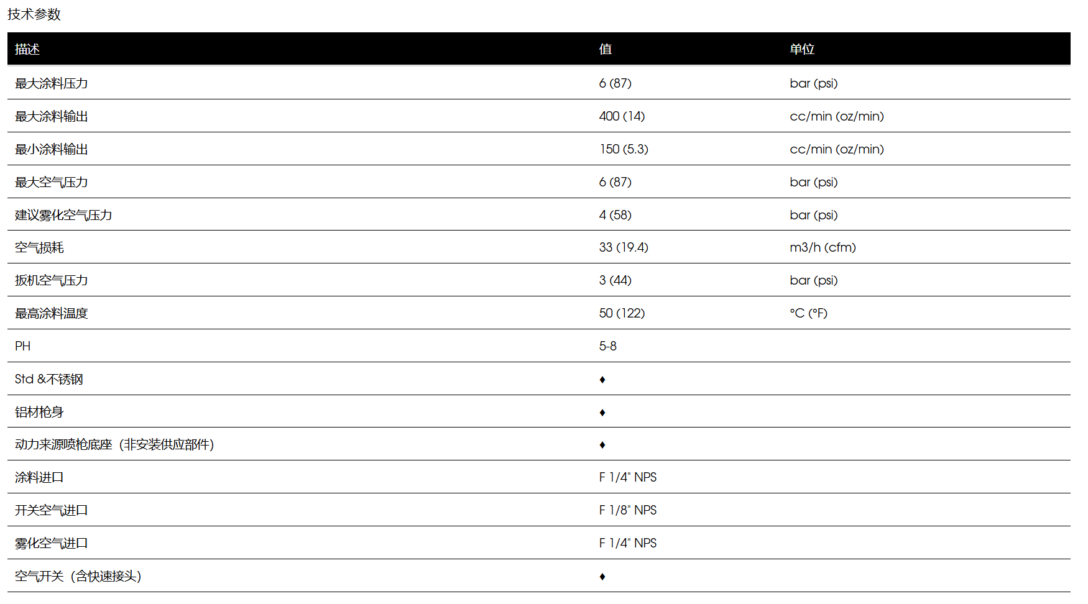The width and height of the screenshot is (1088, 604).
Task: Select the 33 (19.4) air consumption value
Action: [x=624, y=247]
